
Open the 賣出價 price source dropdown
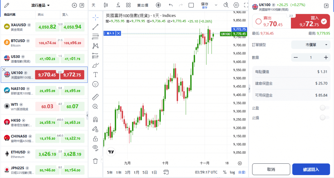[143, 5]
